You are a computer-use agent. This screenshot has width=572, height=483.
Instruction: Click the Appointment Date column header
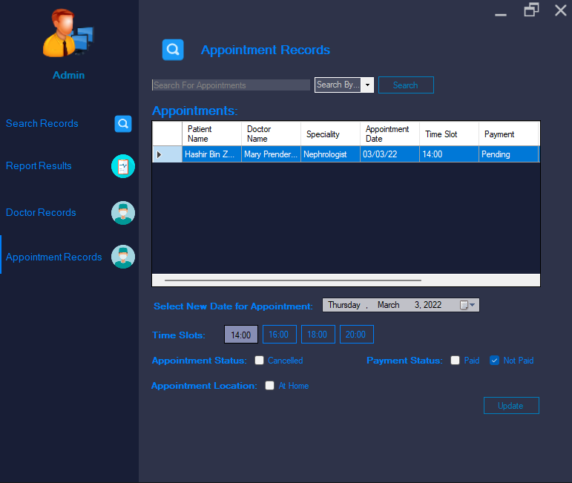point(390,134)
